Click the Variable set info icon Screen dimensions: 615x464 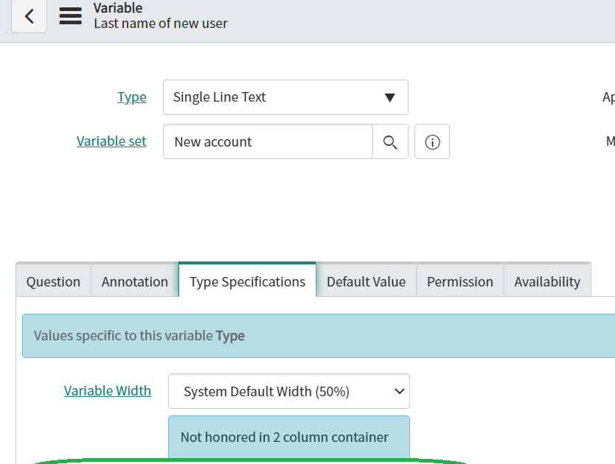pos(431,141)
